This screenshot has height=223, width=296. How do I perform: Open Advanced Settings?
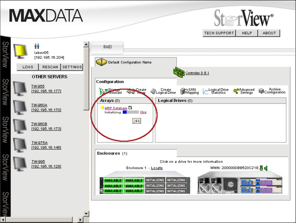(244, 91)
